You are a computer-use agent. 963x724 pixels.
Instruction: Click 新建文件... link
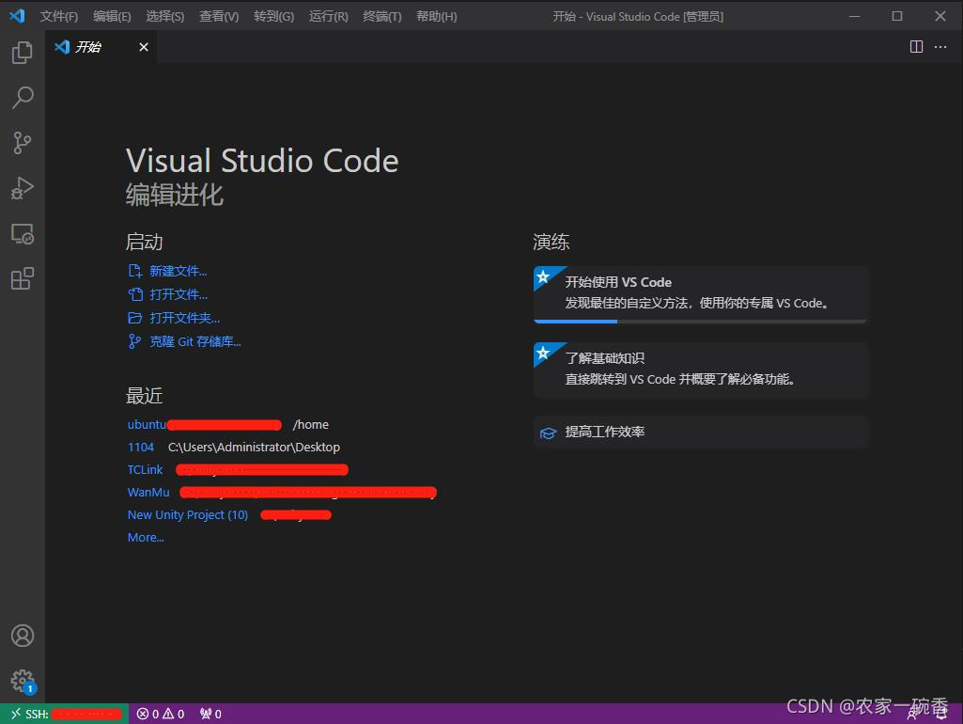(179, 271)
